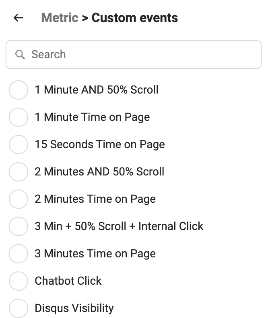
Task: Choose 15 Seconds Time on Page radio
Action: pos(19,145)
